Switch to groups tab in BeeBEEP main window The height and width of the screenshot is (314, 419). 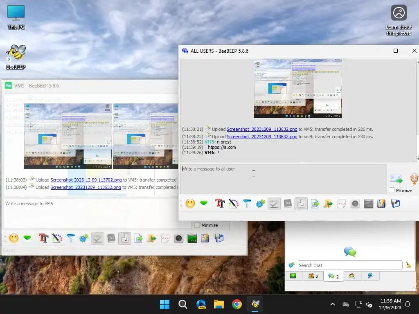coord(351,276)
